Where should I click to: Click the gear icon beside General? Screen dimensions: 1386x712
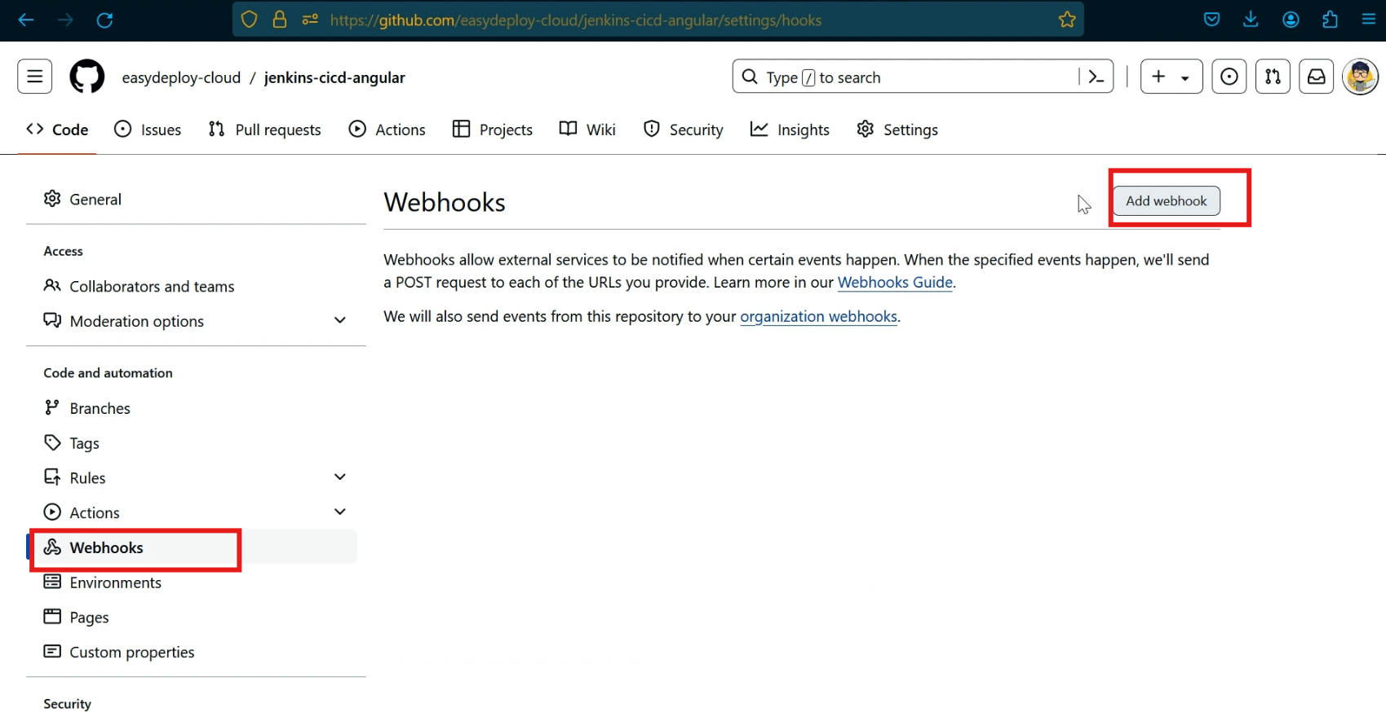[52, 199]
